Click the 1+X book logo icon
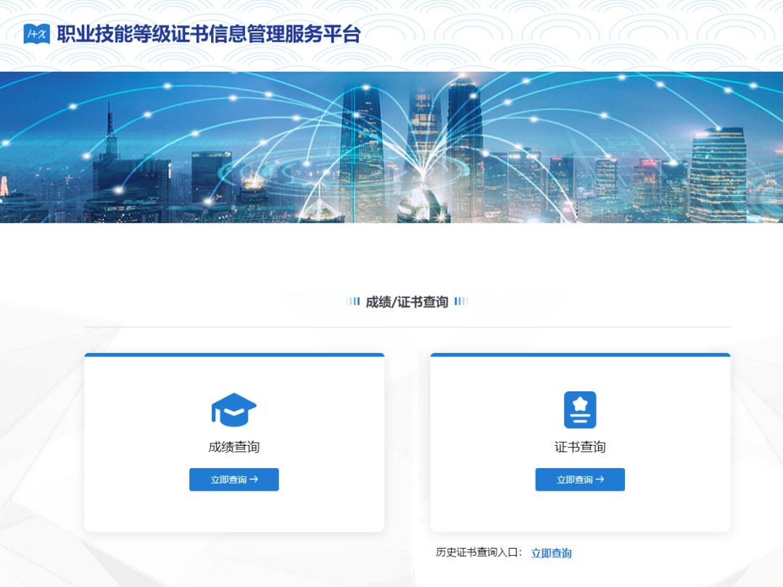Image resolution: width=783 pixels, height=587 pixels. click(36, 34)
